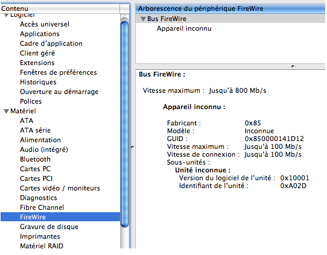Click the vertical pane splitter handle

click(132, 147)
